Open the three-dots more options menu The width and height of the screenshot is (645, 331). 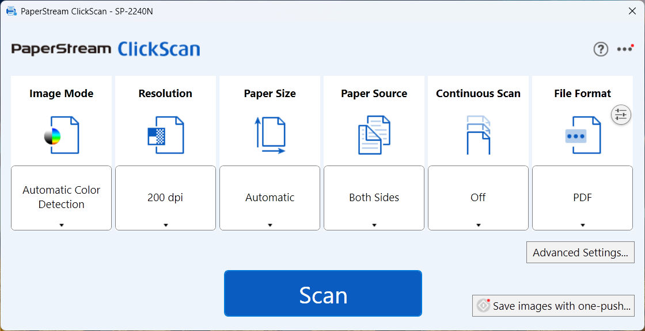[x=625, y=49]
